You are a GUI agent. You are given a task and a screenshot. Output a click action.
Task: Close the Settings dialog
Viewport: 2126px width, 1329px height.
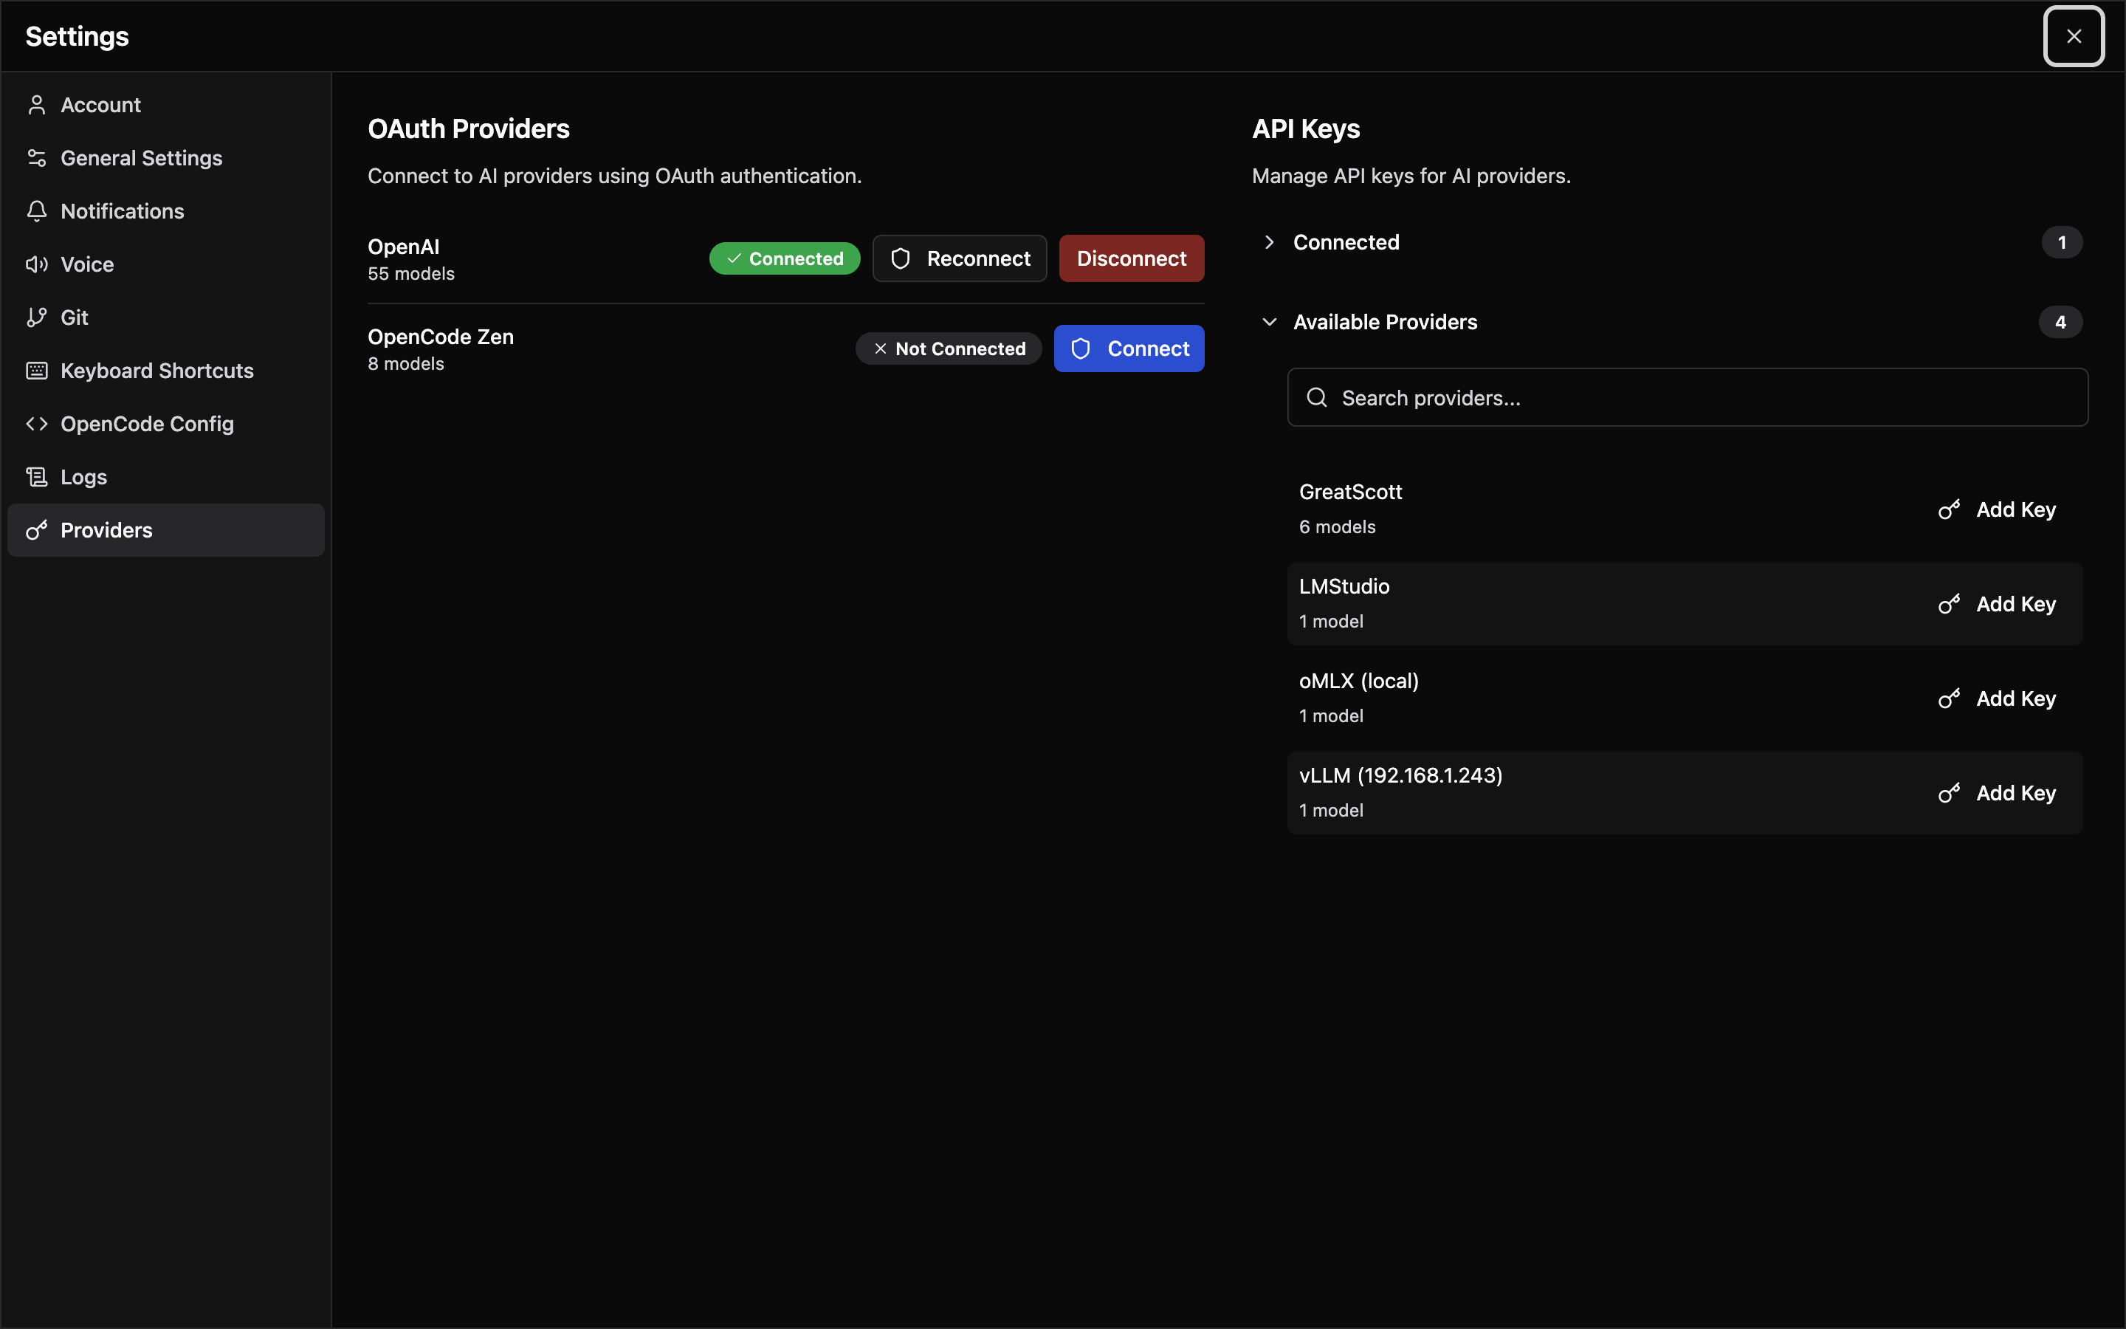coord(2074,36)
